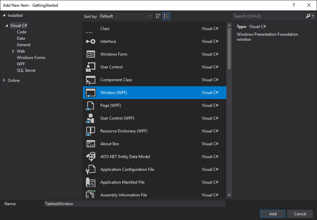Click the Page (WPF) icon
317x220 pixels.
[90, 105]
